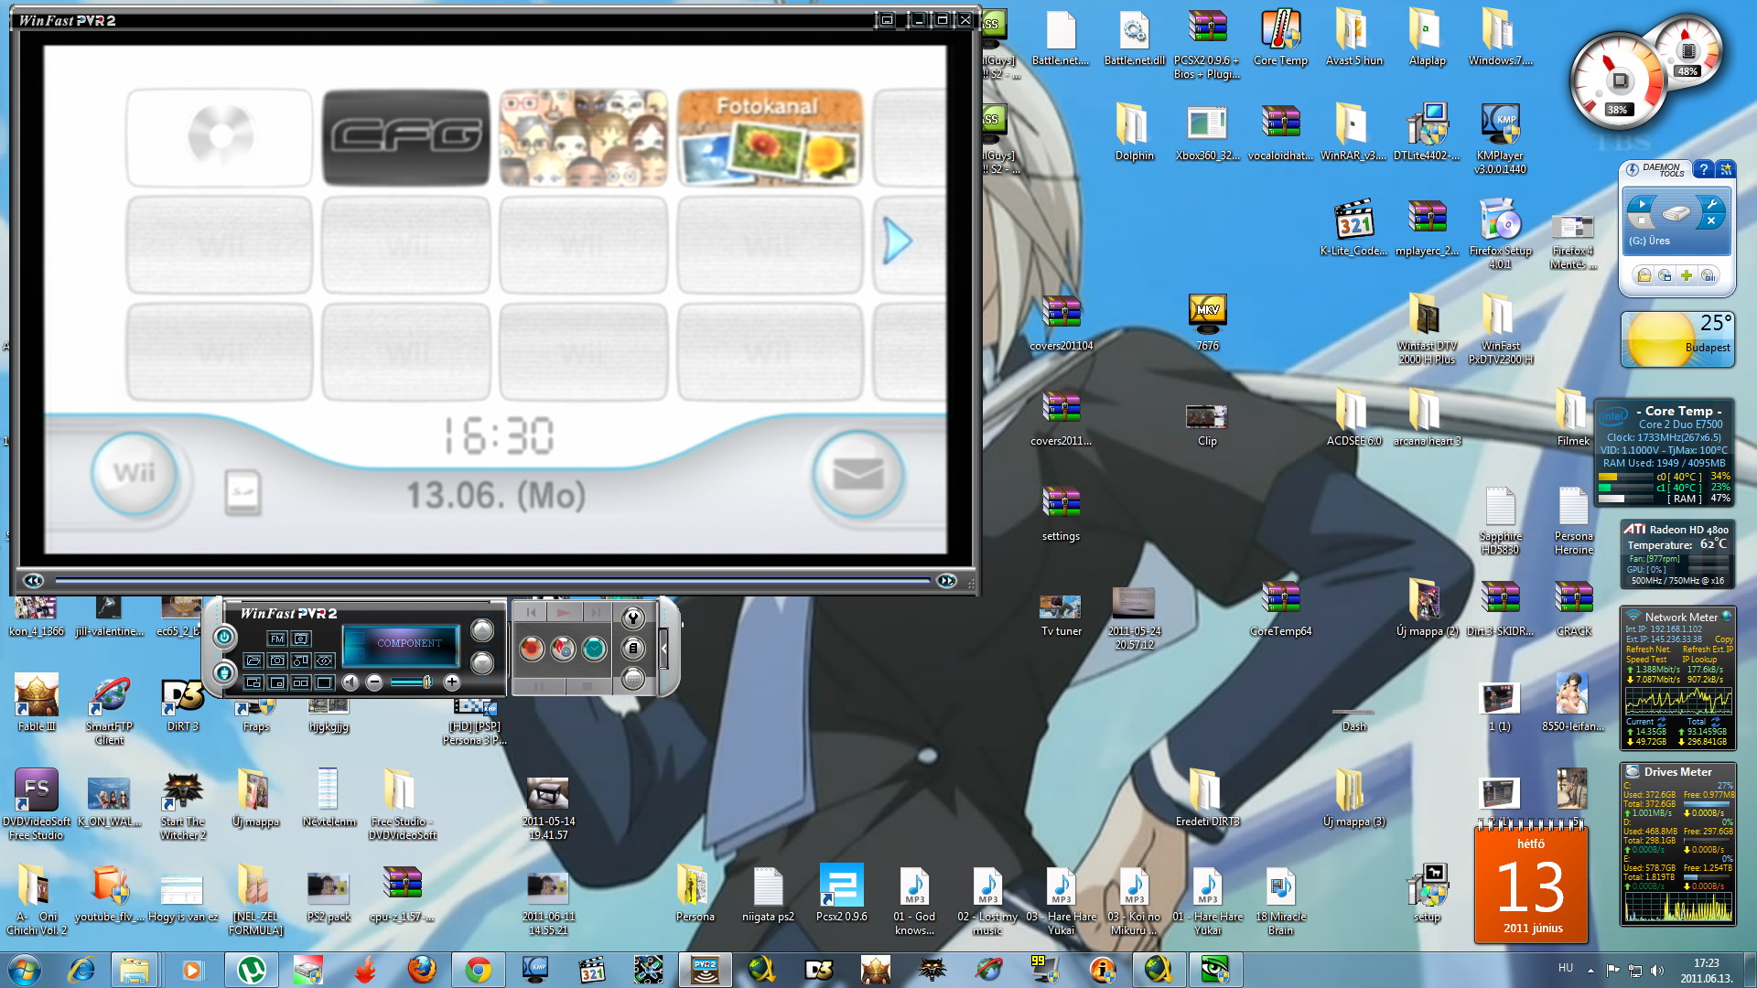This screenshot has height=988, width=1757.
Task: Click the 13 június calendar gadget
Action: (x=1531, y=883)
